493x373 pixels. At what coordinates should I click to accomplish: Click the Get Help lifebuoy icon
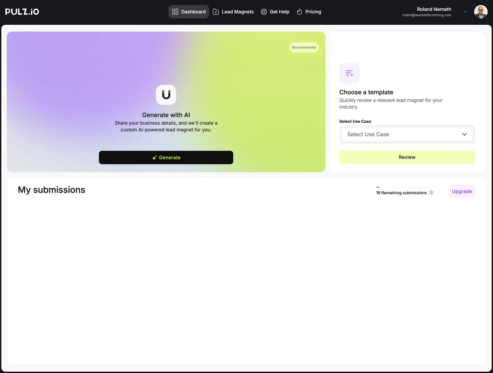coord(264,12)
